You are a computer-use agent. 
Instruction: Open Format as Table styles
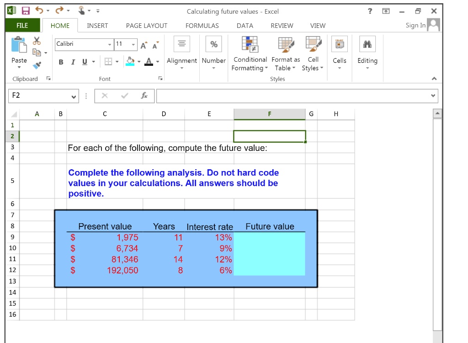click(285, 51)
